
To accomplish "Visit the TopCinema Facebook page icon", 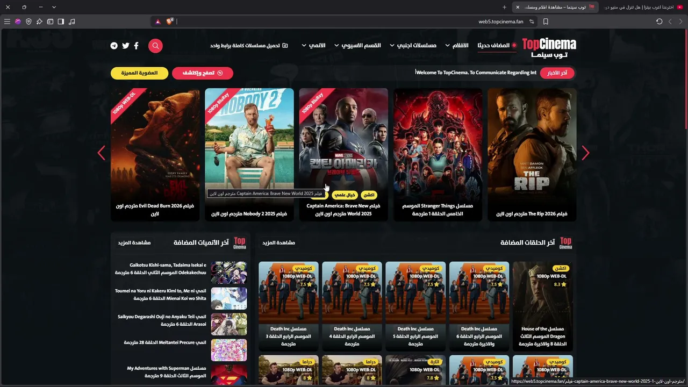I will pyautogui.click(x=136, y=46).
